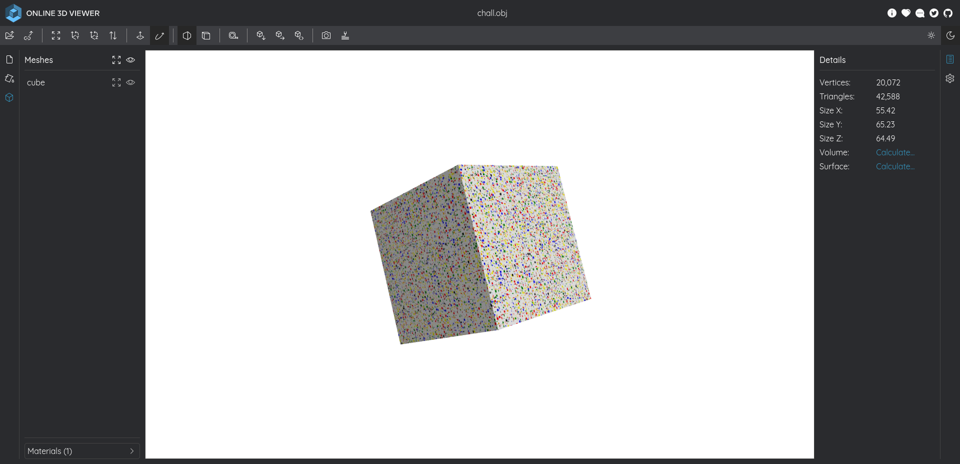The height and width of the screenshot is (464, 960).
Task: Toggle visibility of all Meshes
Action: [130, 60]
